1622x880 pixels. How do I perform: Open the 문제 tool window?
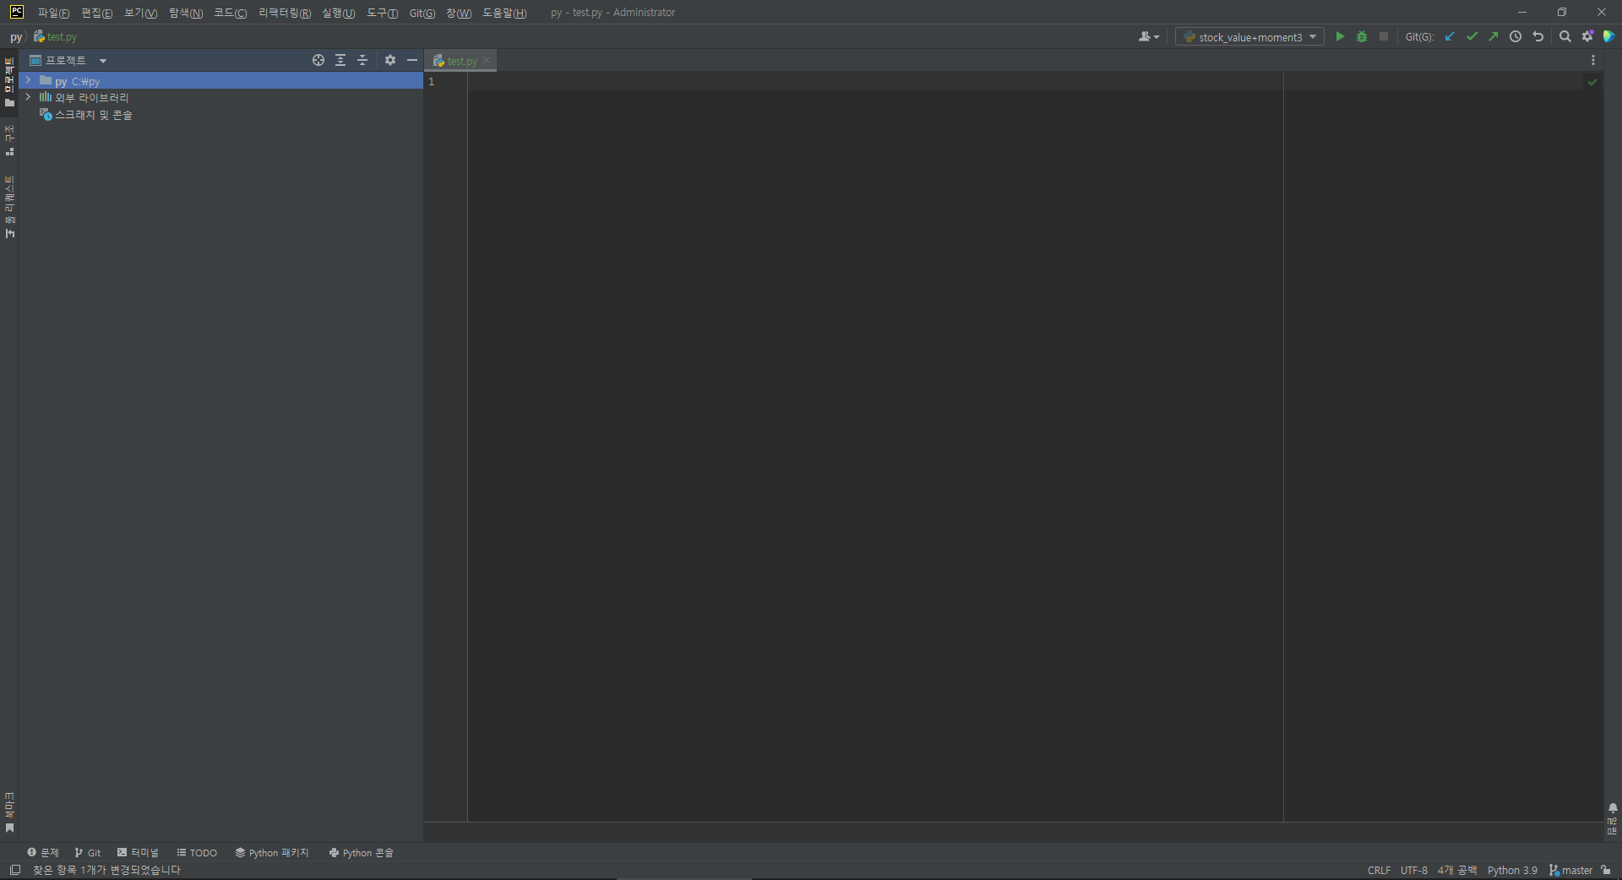43,853
